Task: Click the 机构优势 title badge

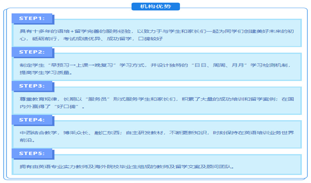Action: pyautogui.click(x=155, y=7)
